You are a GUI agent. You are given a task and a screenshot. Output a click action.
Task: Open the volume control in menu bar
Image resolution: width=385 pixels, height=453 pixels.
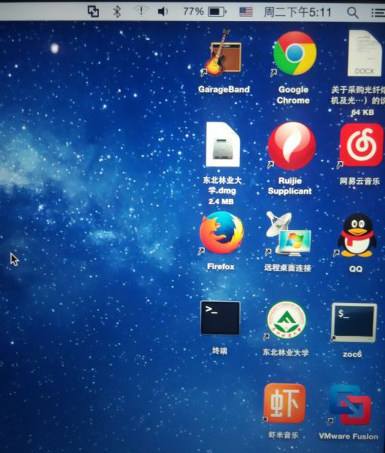pos(163,11)
